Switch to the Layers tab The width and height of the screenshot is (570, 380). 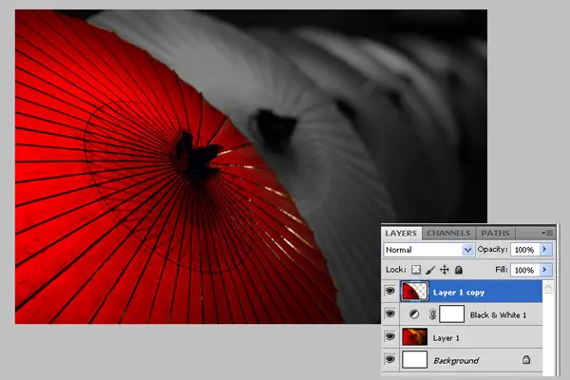401,233
